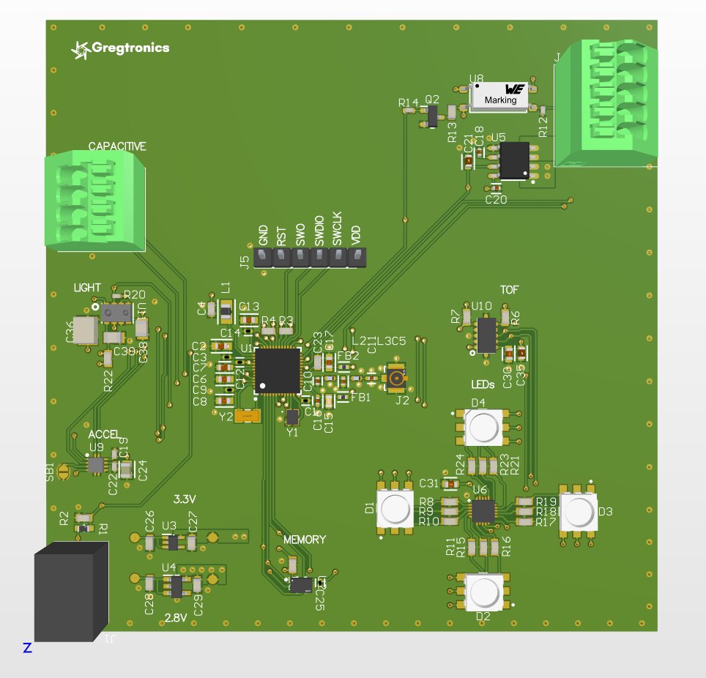Click the LIGHT silkscreen label

pos(87,288)
